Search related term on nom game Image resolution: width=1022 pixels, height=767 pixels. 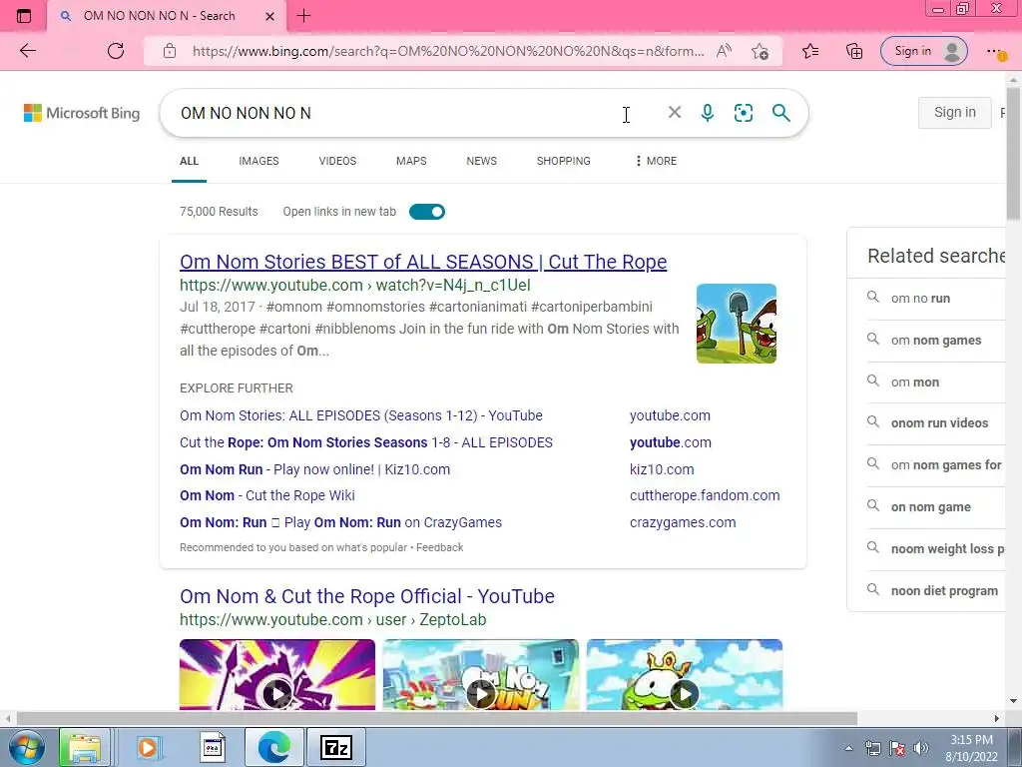tap(931, 507)
